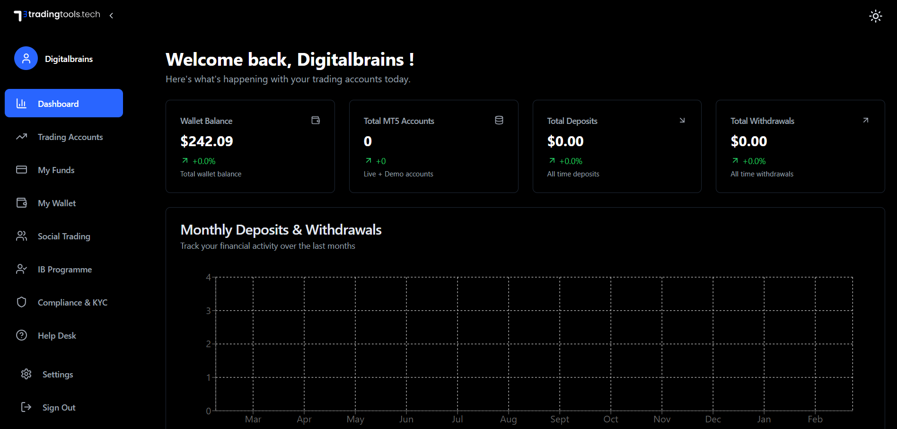
Task: Click the My Funds card icon
Action: [22, 169]
